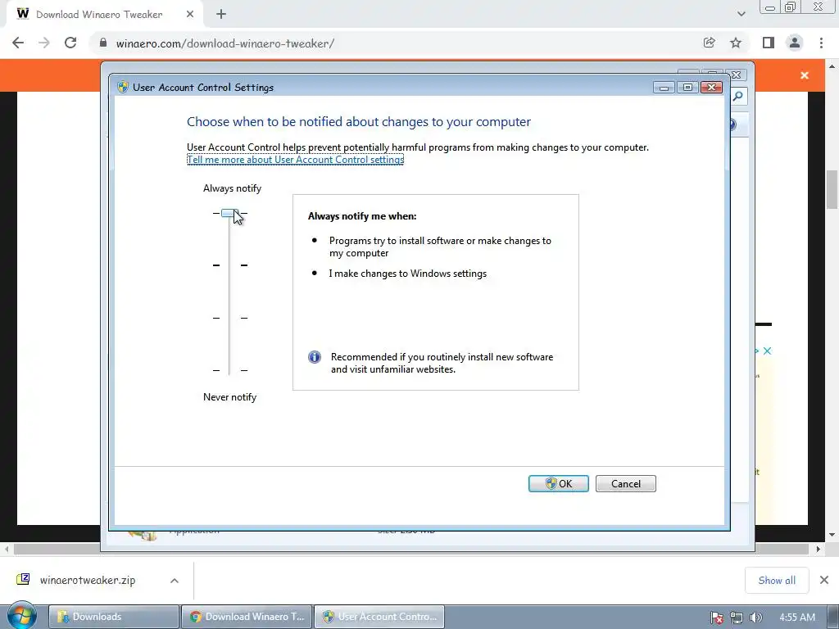Reload the Winaero page
The width and height of the screenshot is (839, 629).
70,43
